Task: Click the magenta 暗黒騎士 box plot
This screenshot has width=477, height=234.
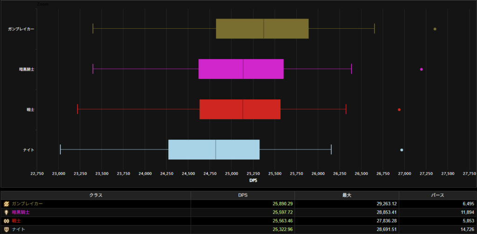Action: coord(241,69)
